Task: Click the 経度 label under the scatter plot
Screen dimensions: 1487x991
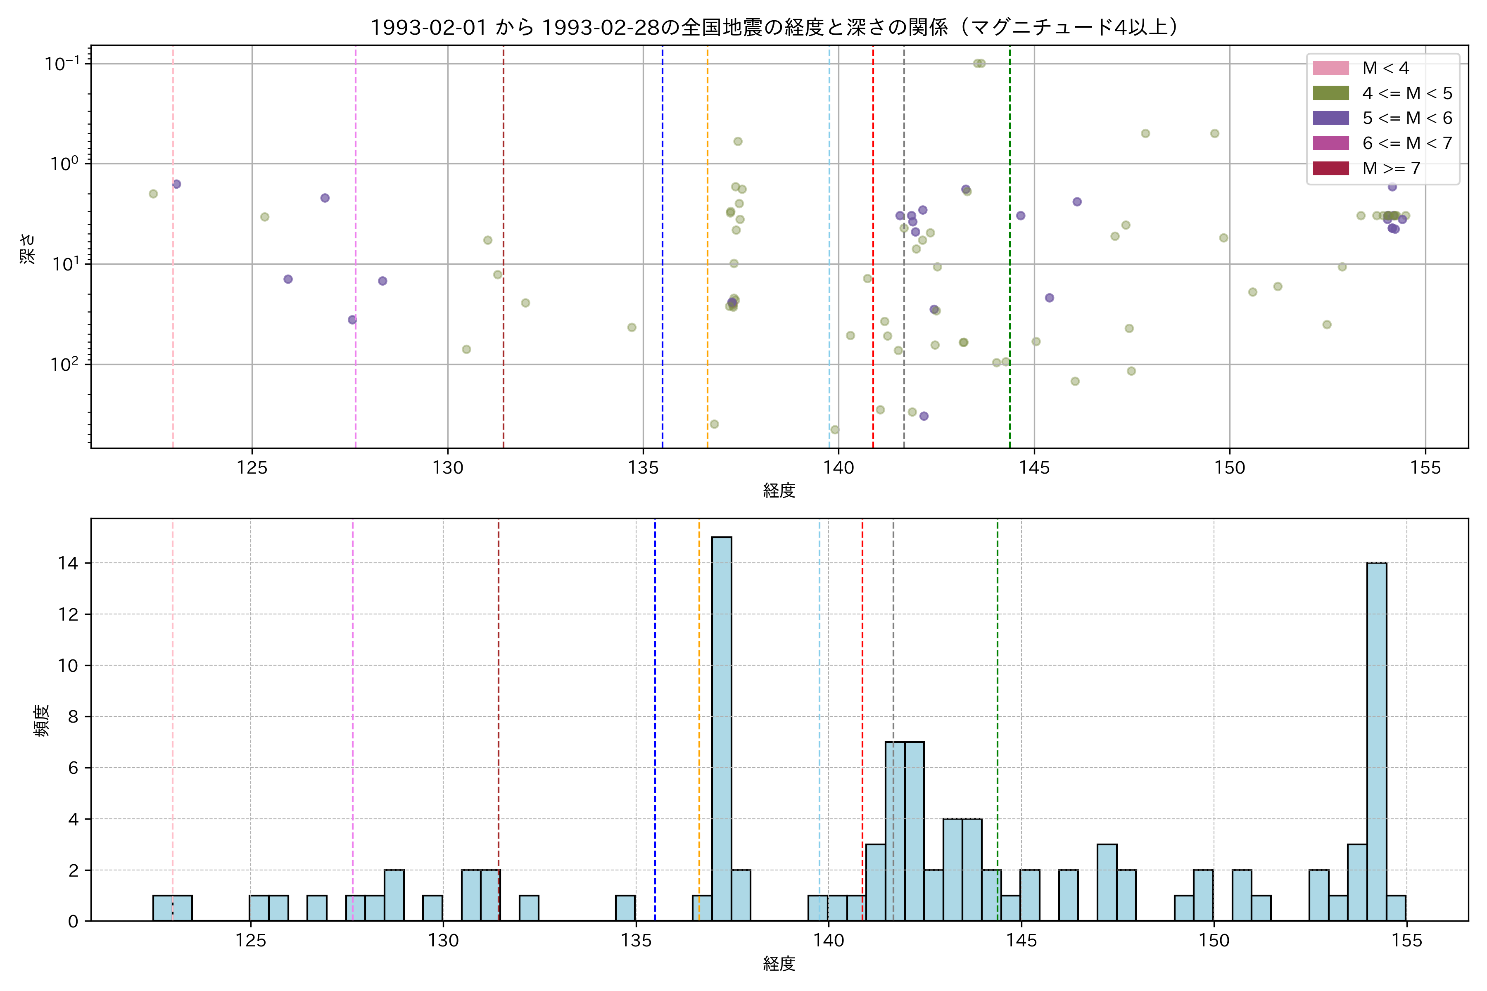Action: [x=779, y=490]
